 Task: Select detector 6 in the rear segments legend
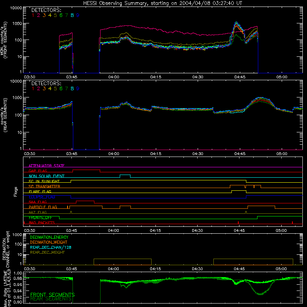point(61,89)
